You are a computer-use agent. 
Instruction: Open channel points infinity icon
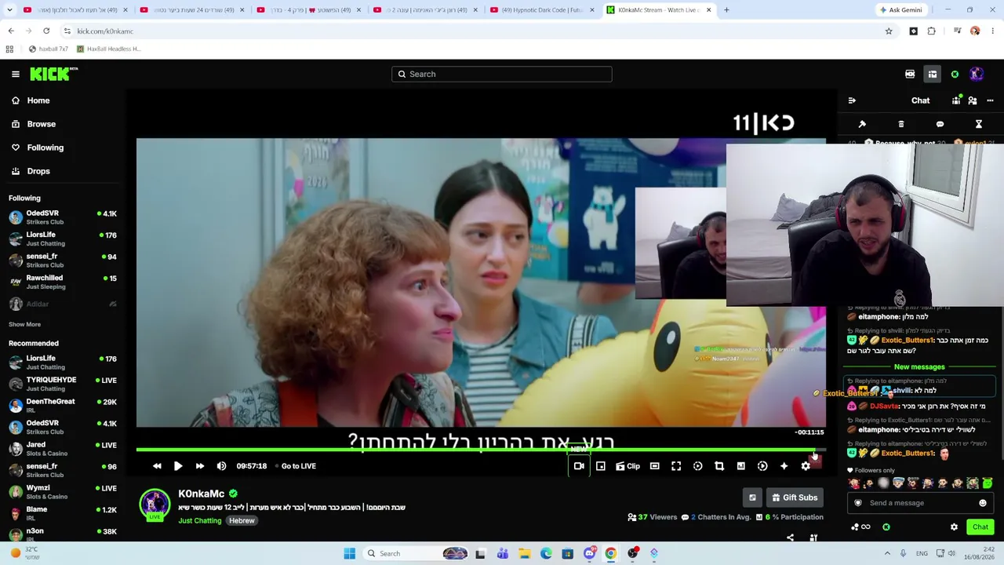coord(861,527)
